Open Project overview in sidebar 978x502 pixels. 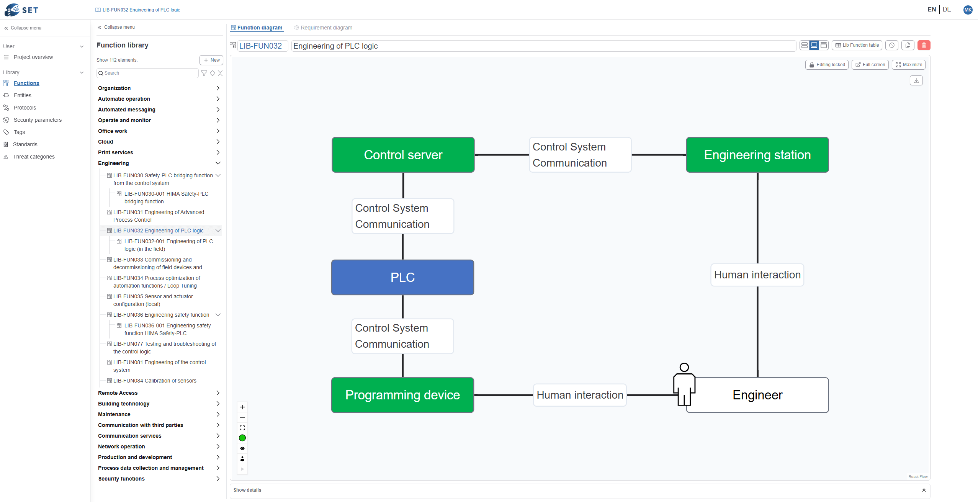click(x=33, y=57)
